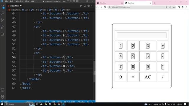The height and width of the screenshot is (106, 189).
Task: Click the open preview icon in editor toolbar
Action: click(85, 6)
